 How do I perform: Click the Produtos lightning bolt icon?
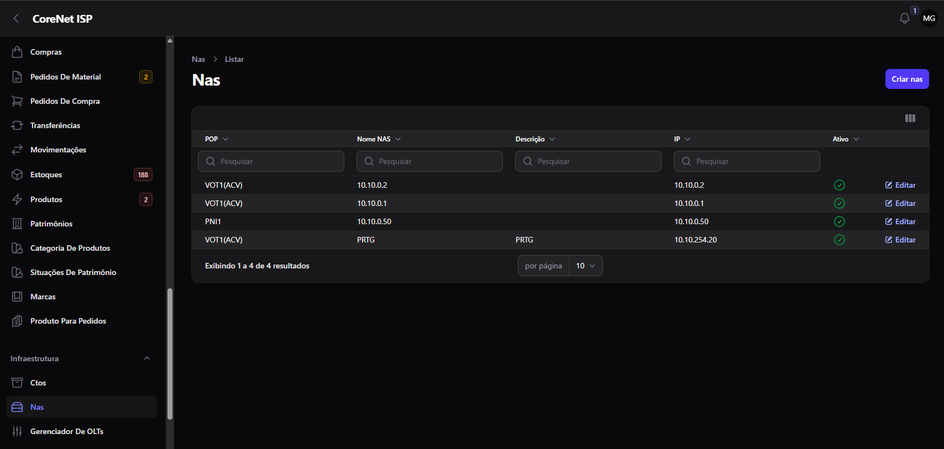coord(17,199)
